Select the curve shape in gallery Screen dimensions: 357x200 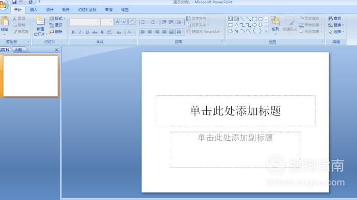click(x=248, y=31)
